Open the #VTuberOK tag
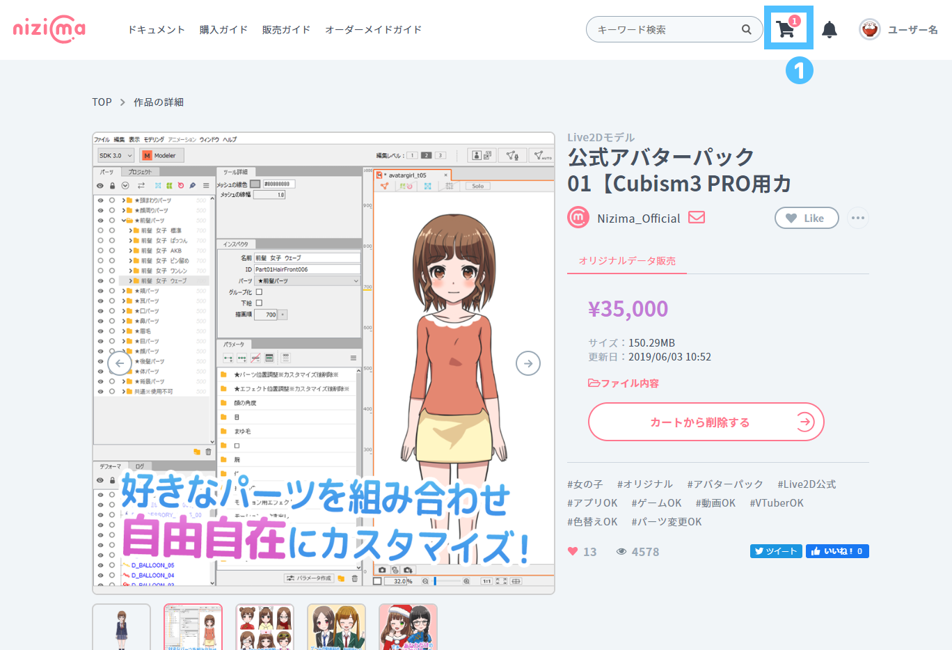 [x=777, y=503]
